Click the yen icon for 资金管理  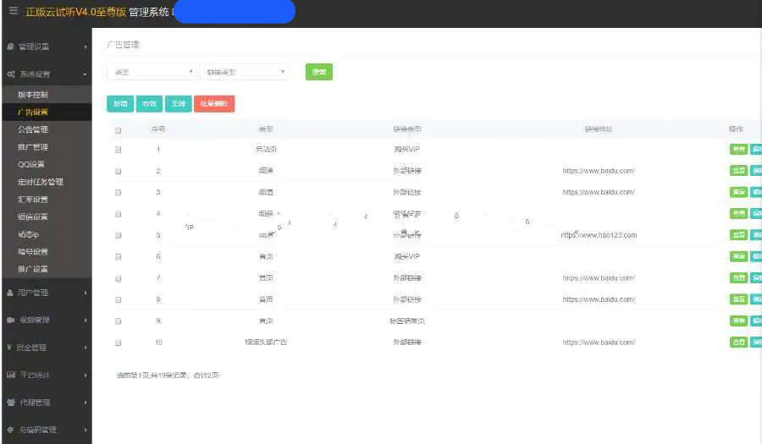9,348
